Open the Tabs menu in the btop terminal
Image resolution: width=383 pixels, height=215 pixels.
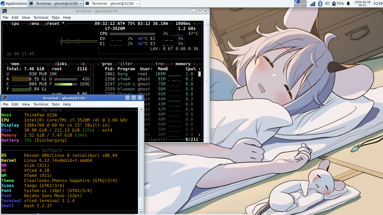[x=56, y=17]
